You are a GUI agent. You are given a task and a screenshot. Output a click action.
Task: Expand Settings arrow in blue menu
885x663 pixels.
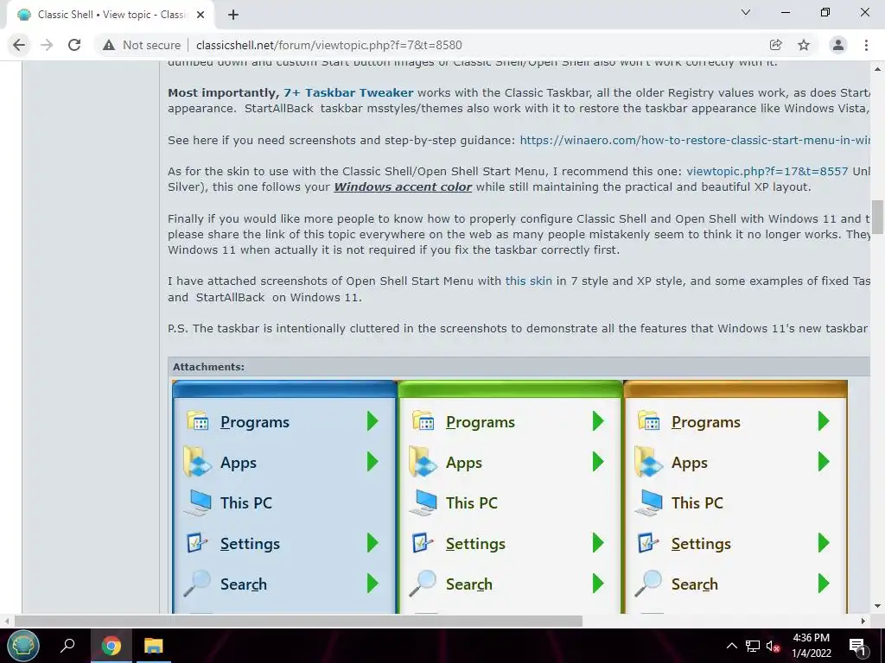[372, 543]
